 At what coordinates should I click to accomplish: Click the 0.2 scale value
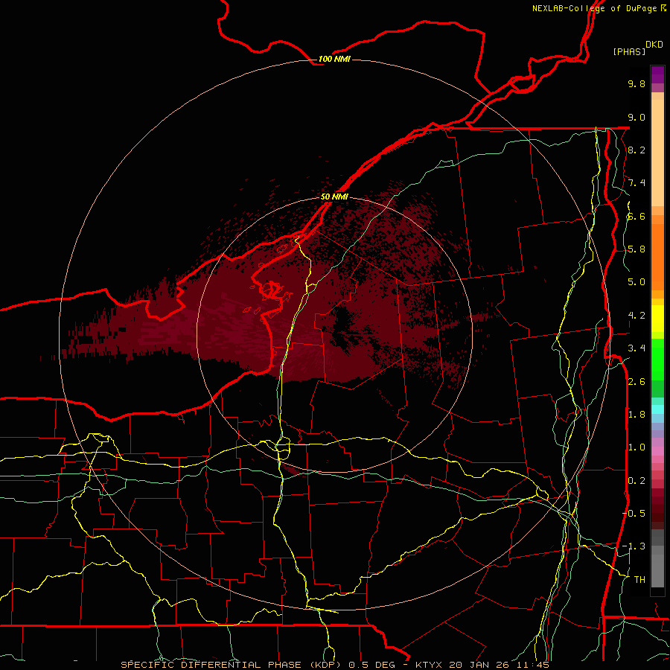[x=636, y=481]
